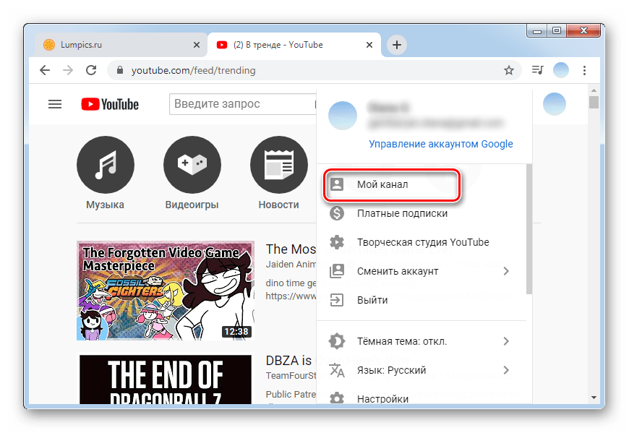Click the YouTube account avatar at top right

(x=555, y=104)
